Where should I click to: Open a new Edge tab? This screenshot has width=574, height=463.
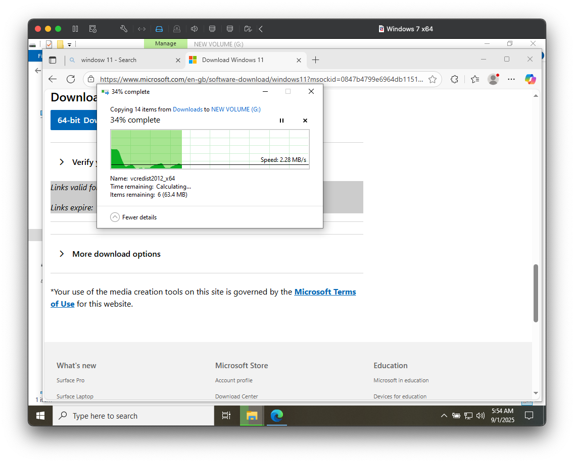pyautogui.click(x=316, y=60)
